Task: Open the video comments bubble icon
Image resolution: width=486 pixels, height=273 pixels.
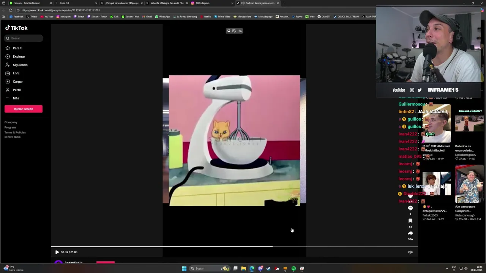Action: coord(410,208)
